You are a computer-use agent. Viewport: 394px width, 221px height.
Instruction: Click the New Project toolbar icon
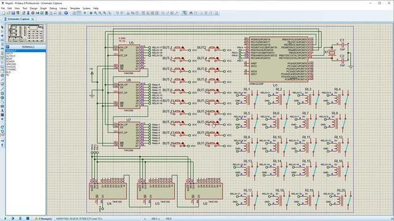click(x=4, y=13)
